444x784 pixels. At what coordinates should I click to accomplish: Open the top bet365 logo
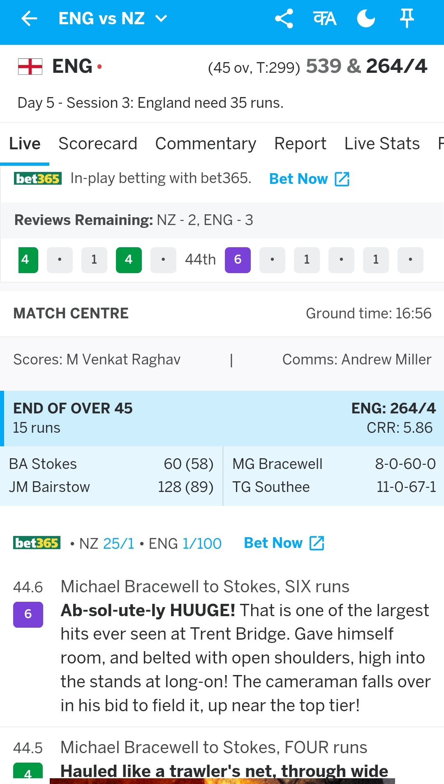coord(38,179)
